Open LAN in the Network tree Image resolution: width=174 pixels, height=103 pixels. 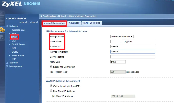pos(14,41)
